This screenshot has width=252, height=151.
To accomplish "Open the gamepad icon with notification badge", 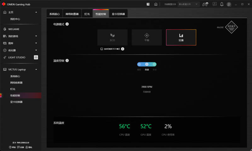I will click(205, 4).
